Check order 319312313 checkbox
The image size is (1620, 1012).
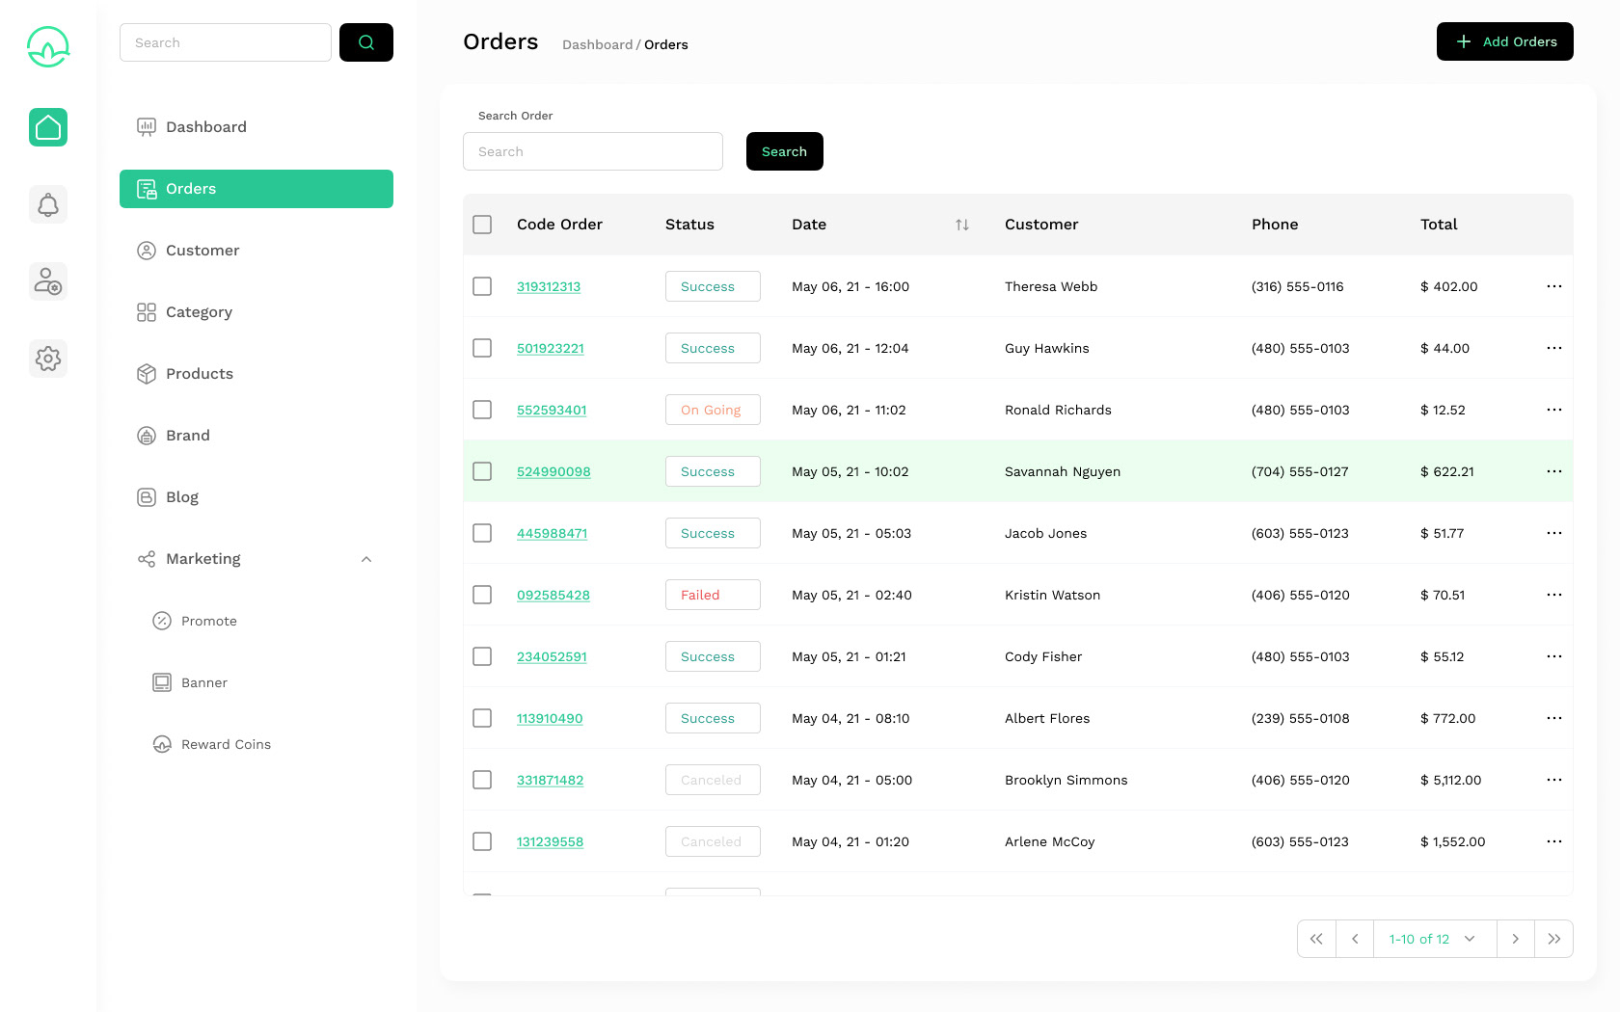pos(482,286)
